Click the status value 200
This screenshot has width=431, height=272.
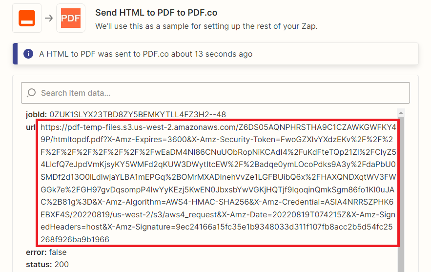(62, 264)
